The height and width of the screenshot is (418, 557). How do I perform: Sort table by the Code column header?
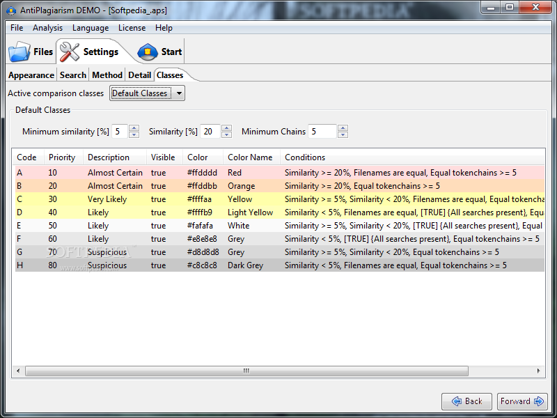coord(28,157)
